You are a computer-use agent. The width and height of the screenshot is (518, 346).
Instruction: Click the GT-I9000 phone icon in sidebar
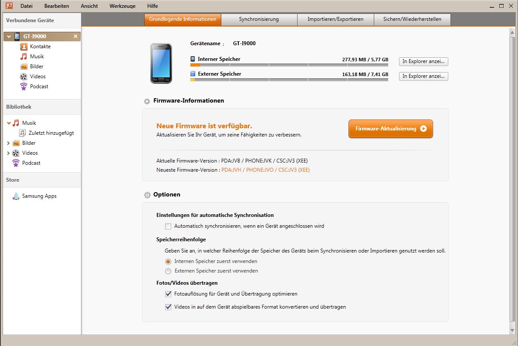tap(17, 36)
